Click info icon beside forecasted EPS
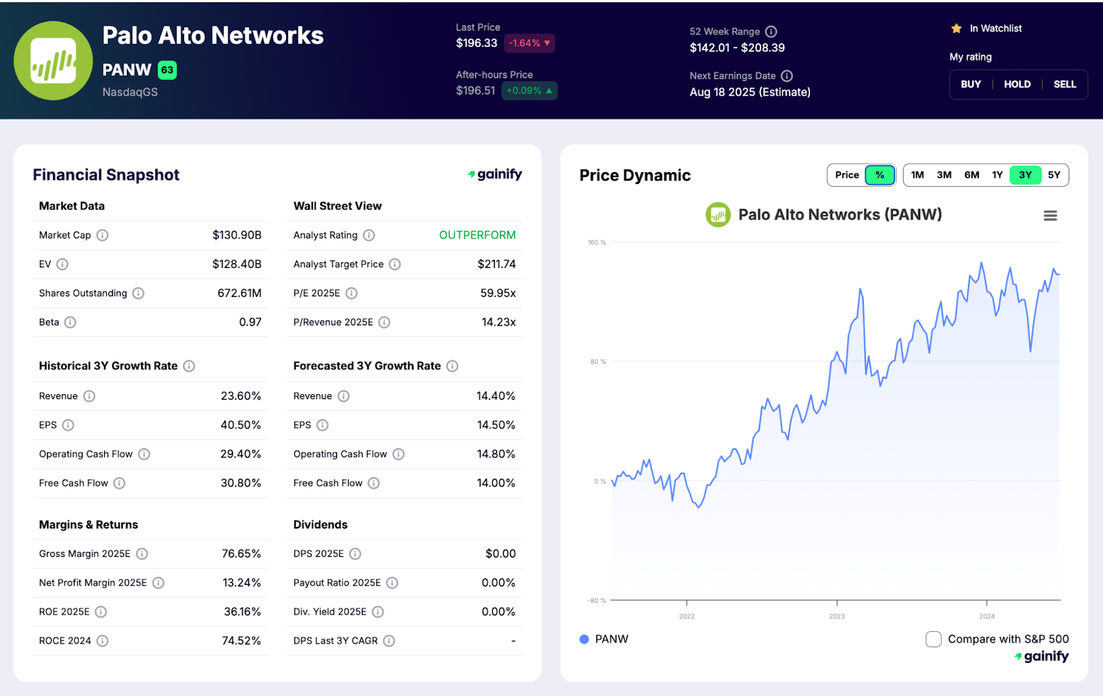This screenshot has width=1103, height=696. 322,425
